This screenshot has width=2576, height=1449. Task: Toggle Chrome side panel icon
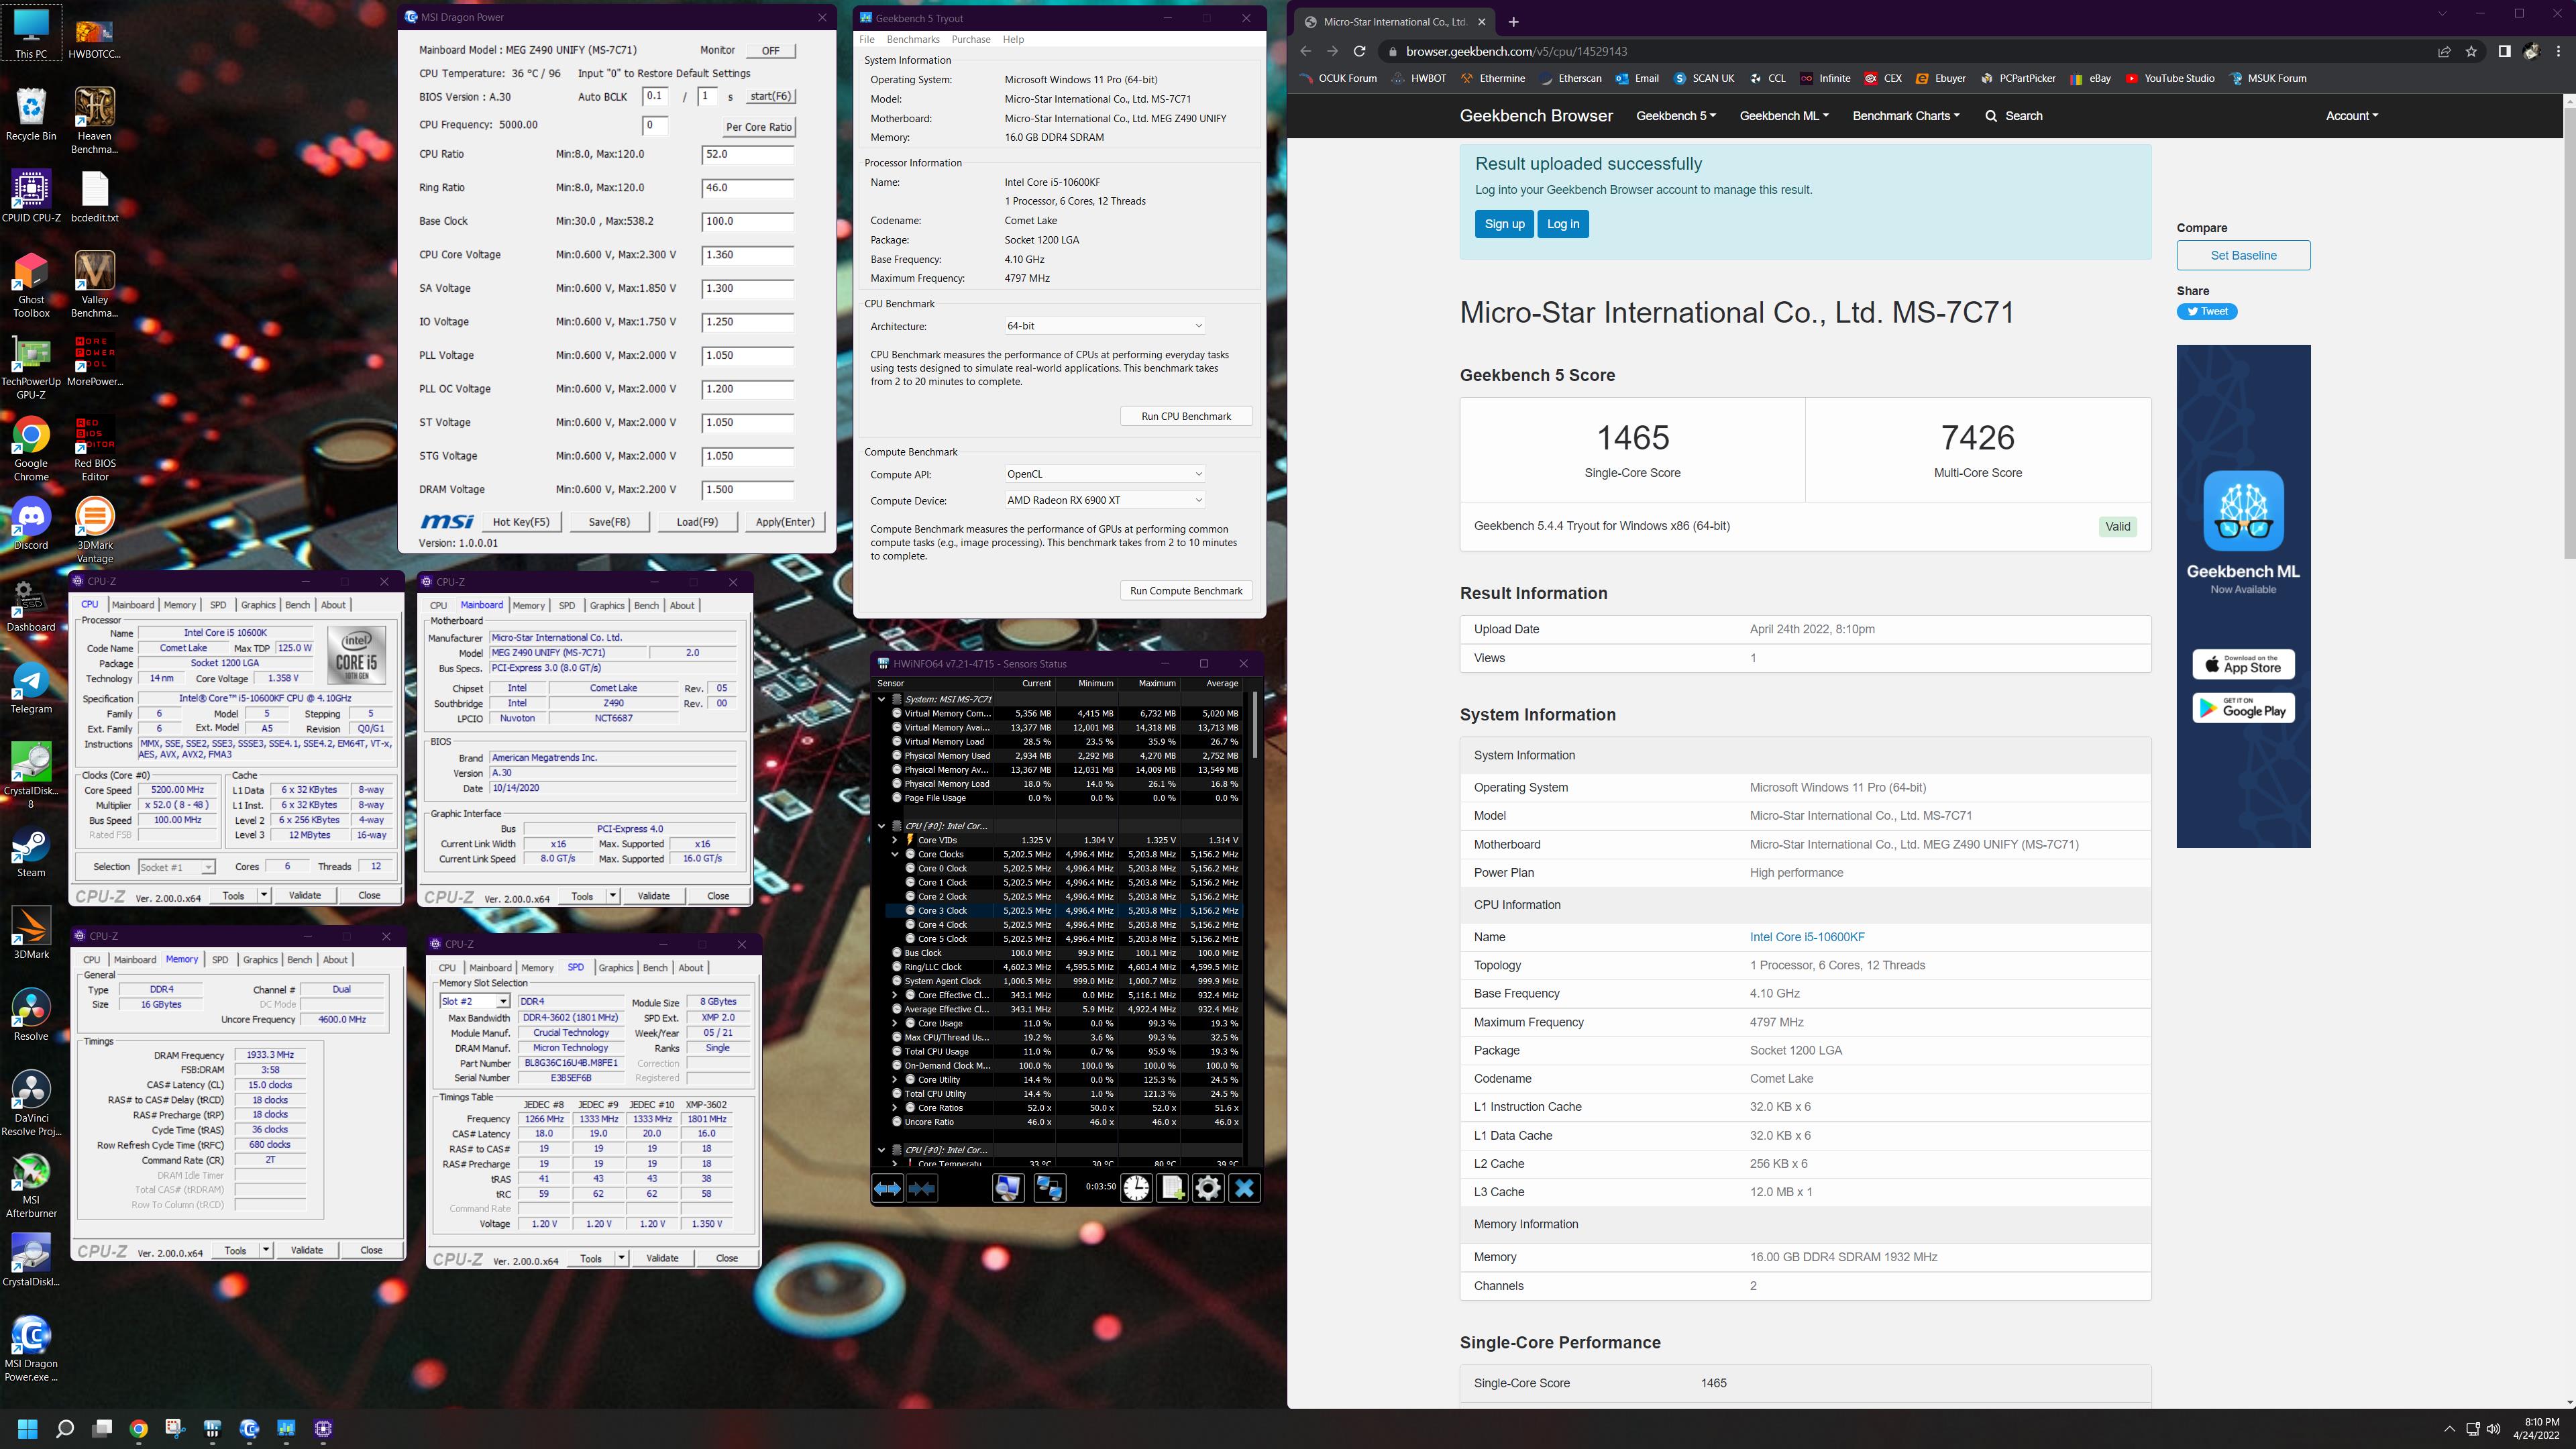point(2504,51)
